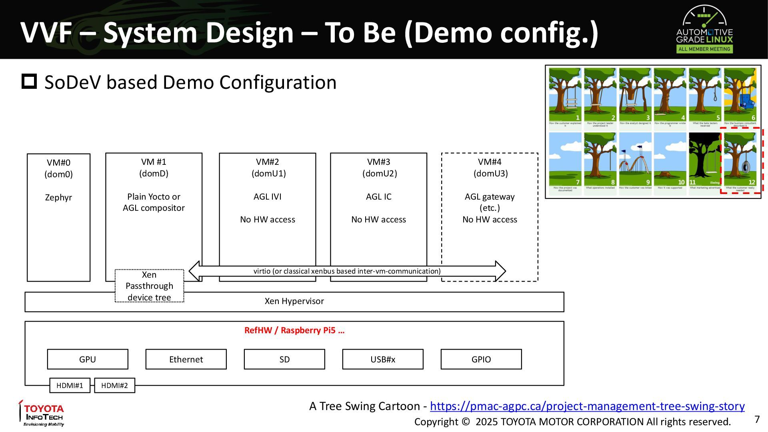Click the GPU hardware block

point(88,359)
